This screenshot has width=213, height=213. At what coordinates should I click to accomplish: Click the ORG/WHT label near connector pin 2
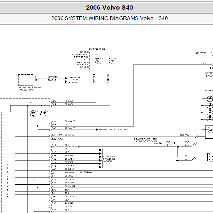click(201, 53)
